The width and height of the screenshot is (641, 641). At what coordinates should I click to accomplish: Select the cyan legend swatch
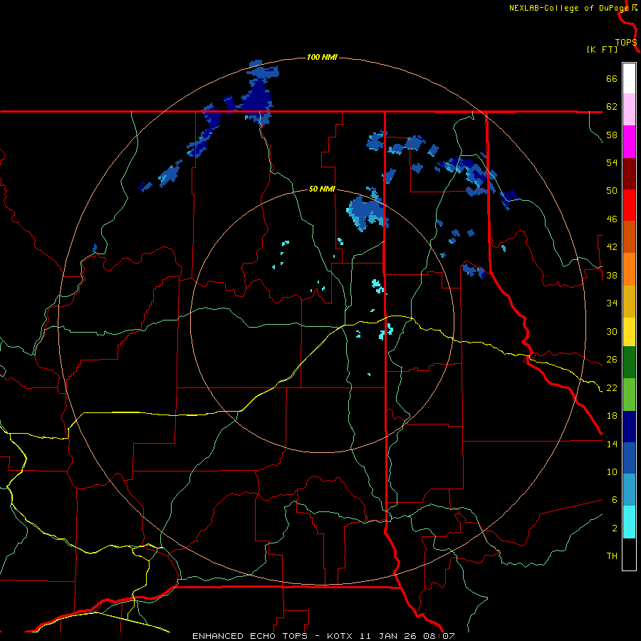tap(629, 522)
